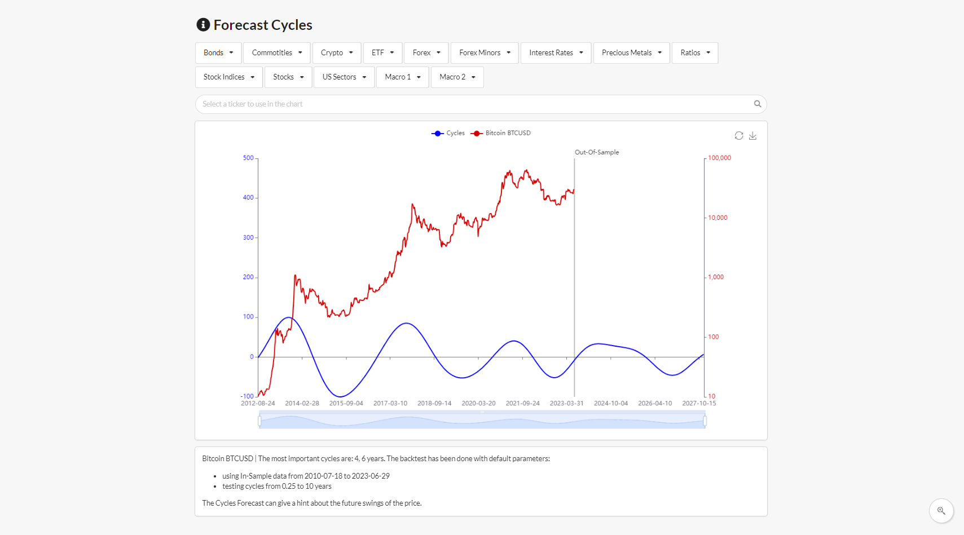Open the Crypto dropdown
The width and height of the screenshot is (964, 535).
(x=336, y=52)
